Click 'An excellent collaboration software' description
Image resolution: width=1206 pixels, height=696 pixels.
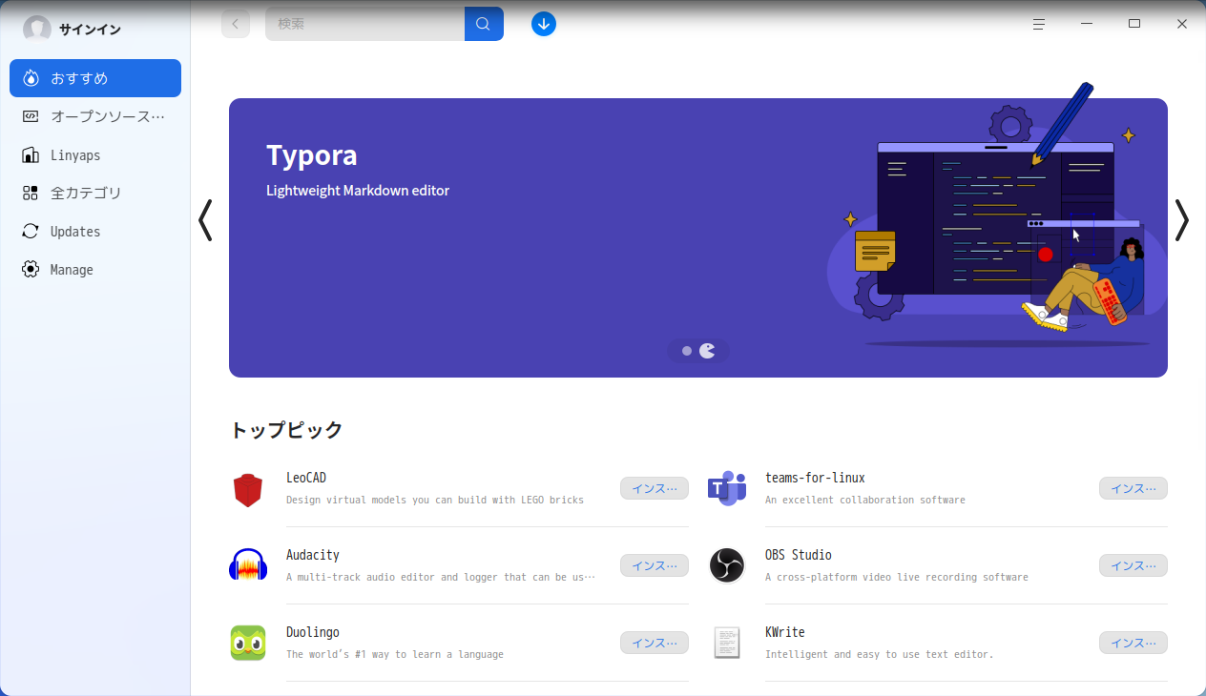[x=865, y=500]
